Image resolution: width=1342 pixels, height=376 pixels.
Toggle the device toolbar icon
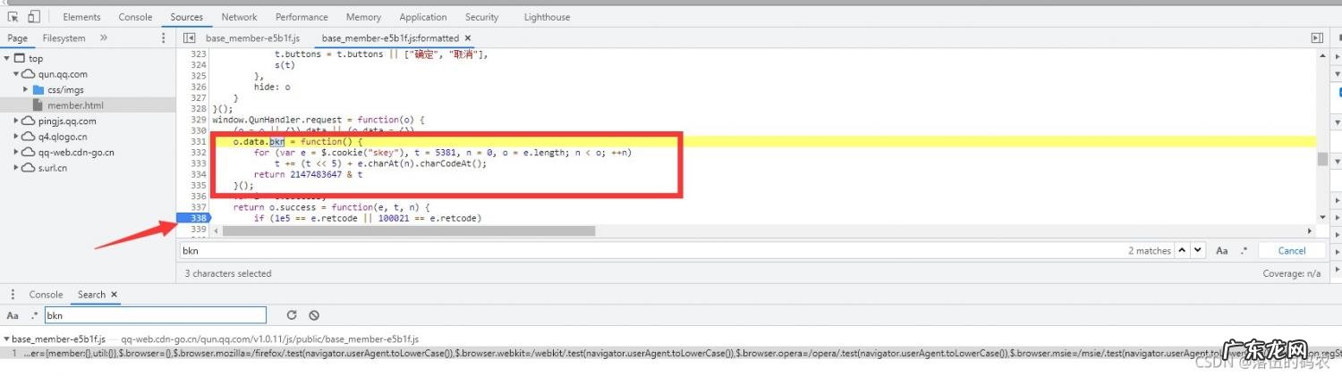point(34,17)
